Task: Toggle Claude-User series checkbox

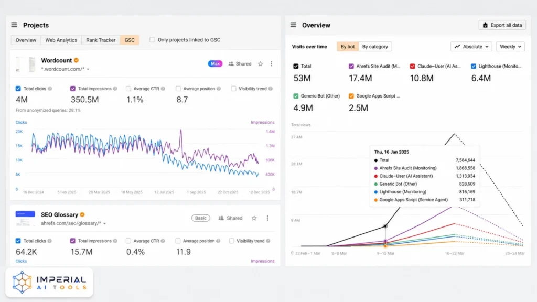Action: coord(412,66)
